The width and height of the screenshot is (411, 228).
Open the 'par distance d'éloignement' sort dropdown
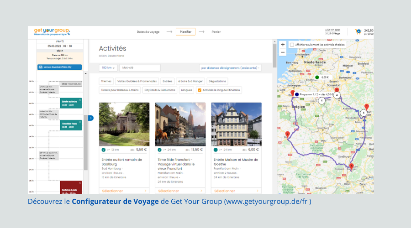coord(230,68)
